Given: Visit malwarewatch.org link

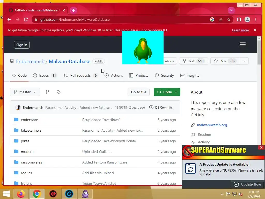Looking at the screenshot, I should point(212,125).
